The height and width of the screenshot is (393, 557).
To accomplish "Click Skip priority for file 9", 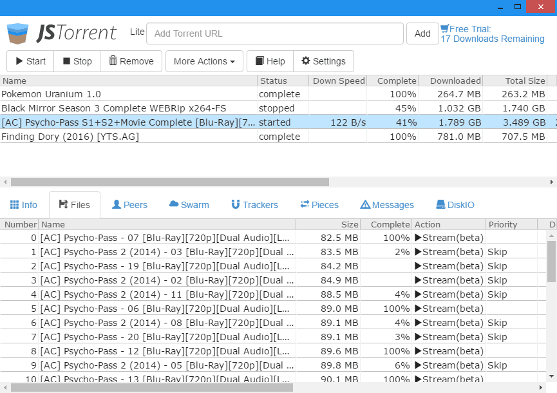I will pos(497,366).
